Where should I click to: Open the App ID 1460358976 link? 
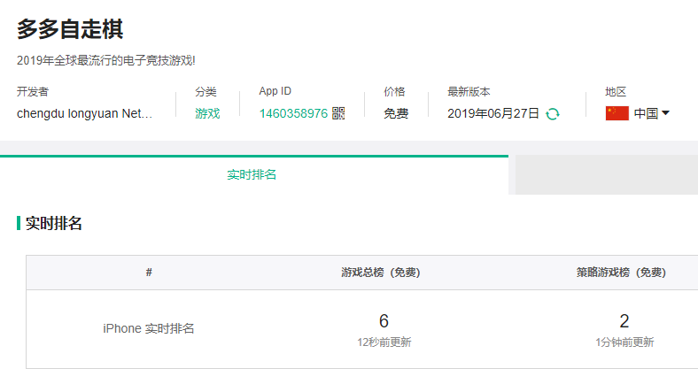pos(293,113)
